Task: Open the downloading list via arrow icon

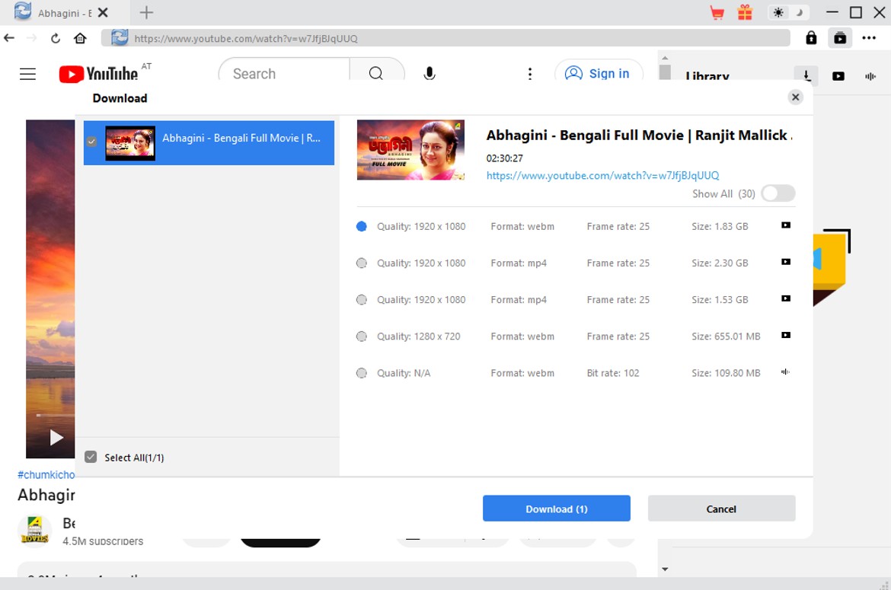Action: click(x=806, y=76)
